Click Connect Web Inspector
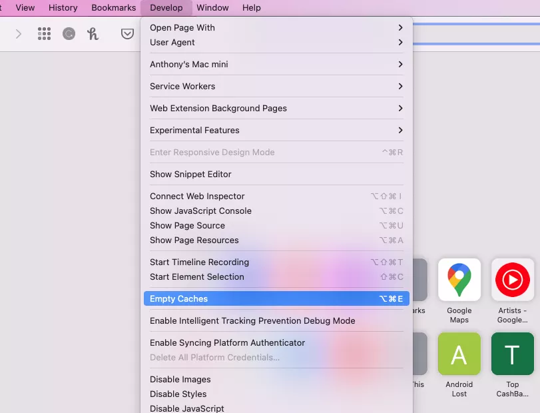 pyautogui.click(x=197, y=197)
